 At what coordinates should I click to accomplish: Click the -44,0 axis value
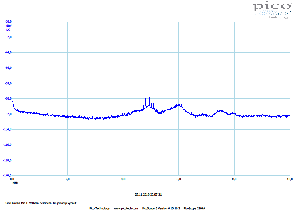pyautogui.click(x=8, y=52)
